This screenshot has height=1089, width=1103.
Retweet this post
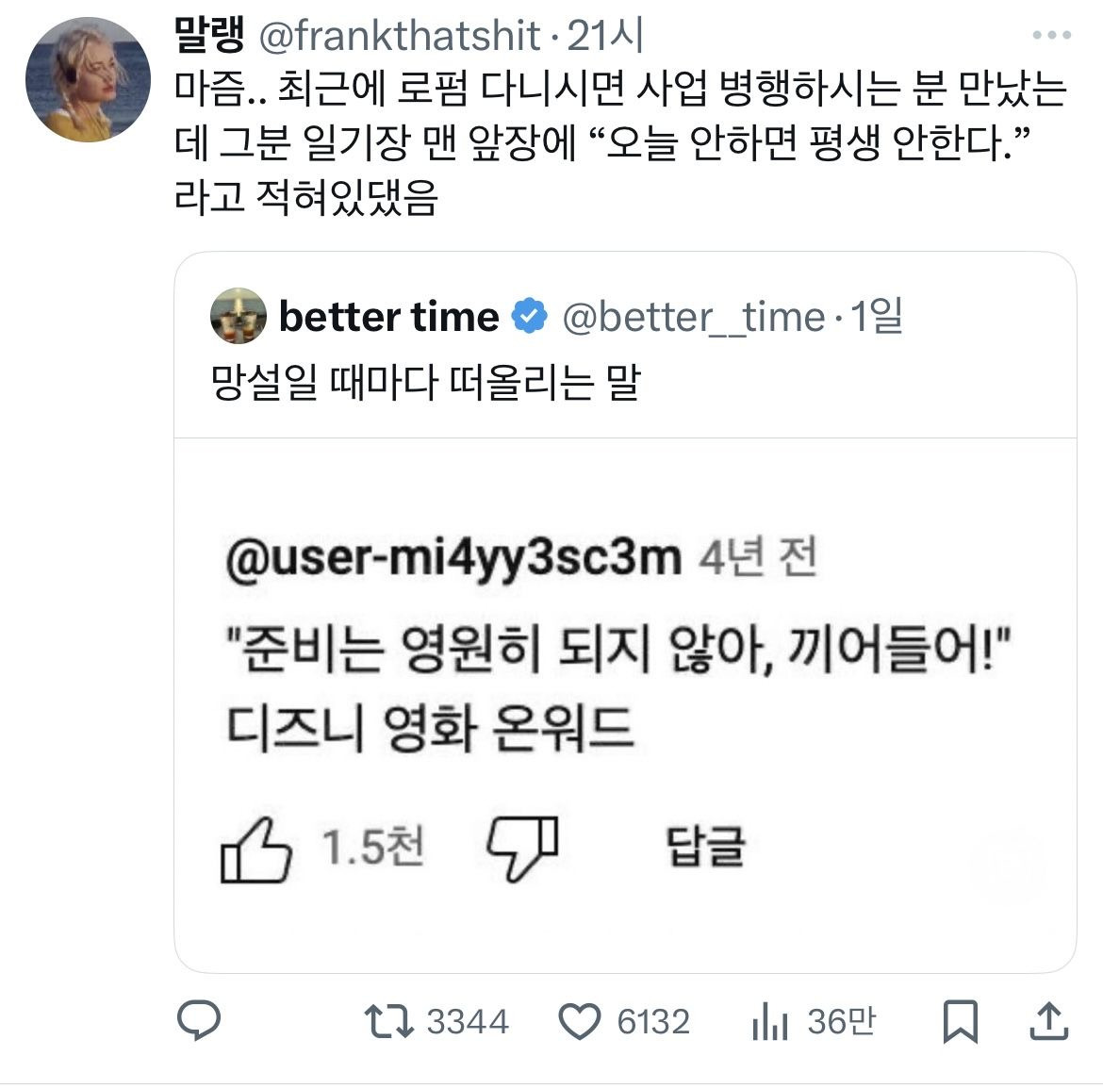(x=388, y=1021)
